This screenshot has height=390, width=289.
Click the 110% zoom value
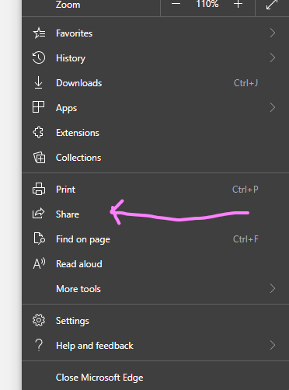(207, 4)
